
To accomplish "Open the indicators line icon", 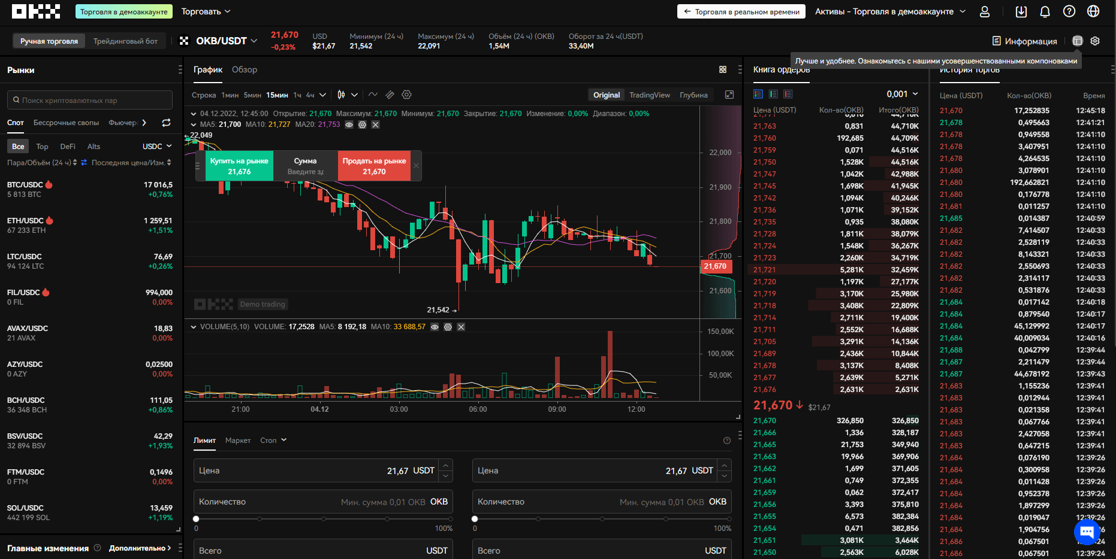I will [x=373, y=95].
